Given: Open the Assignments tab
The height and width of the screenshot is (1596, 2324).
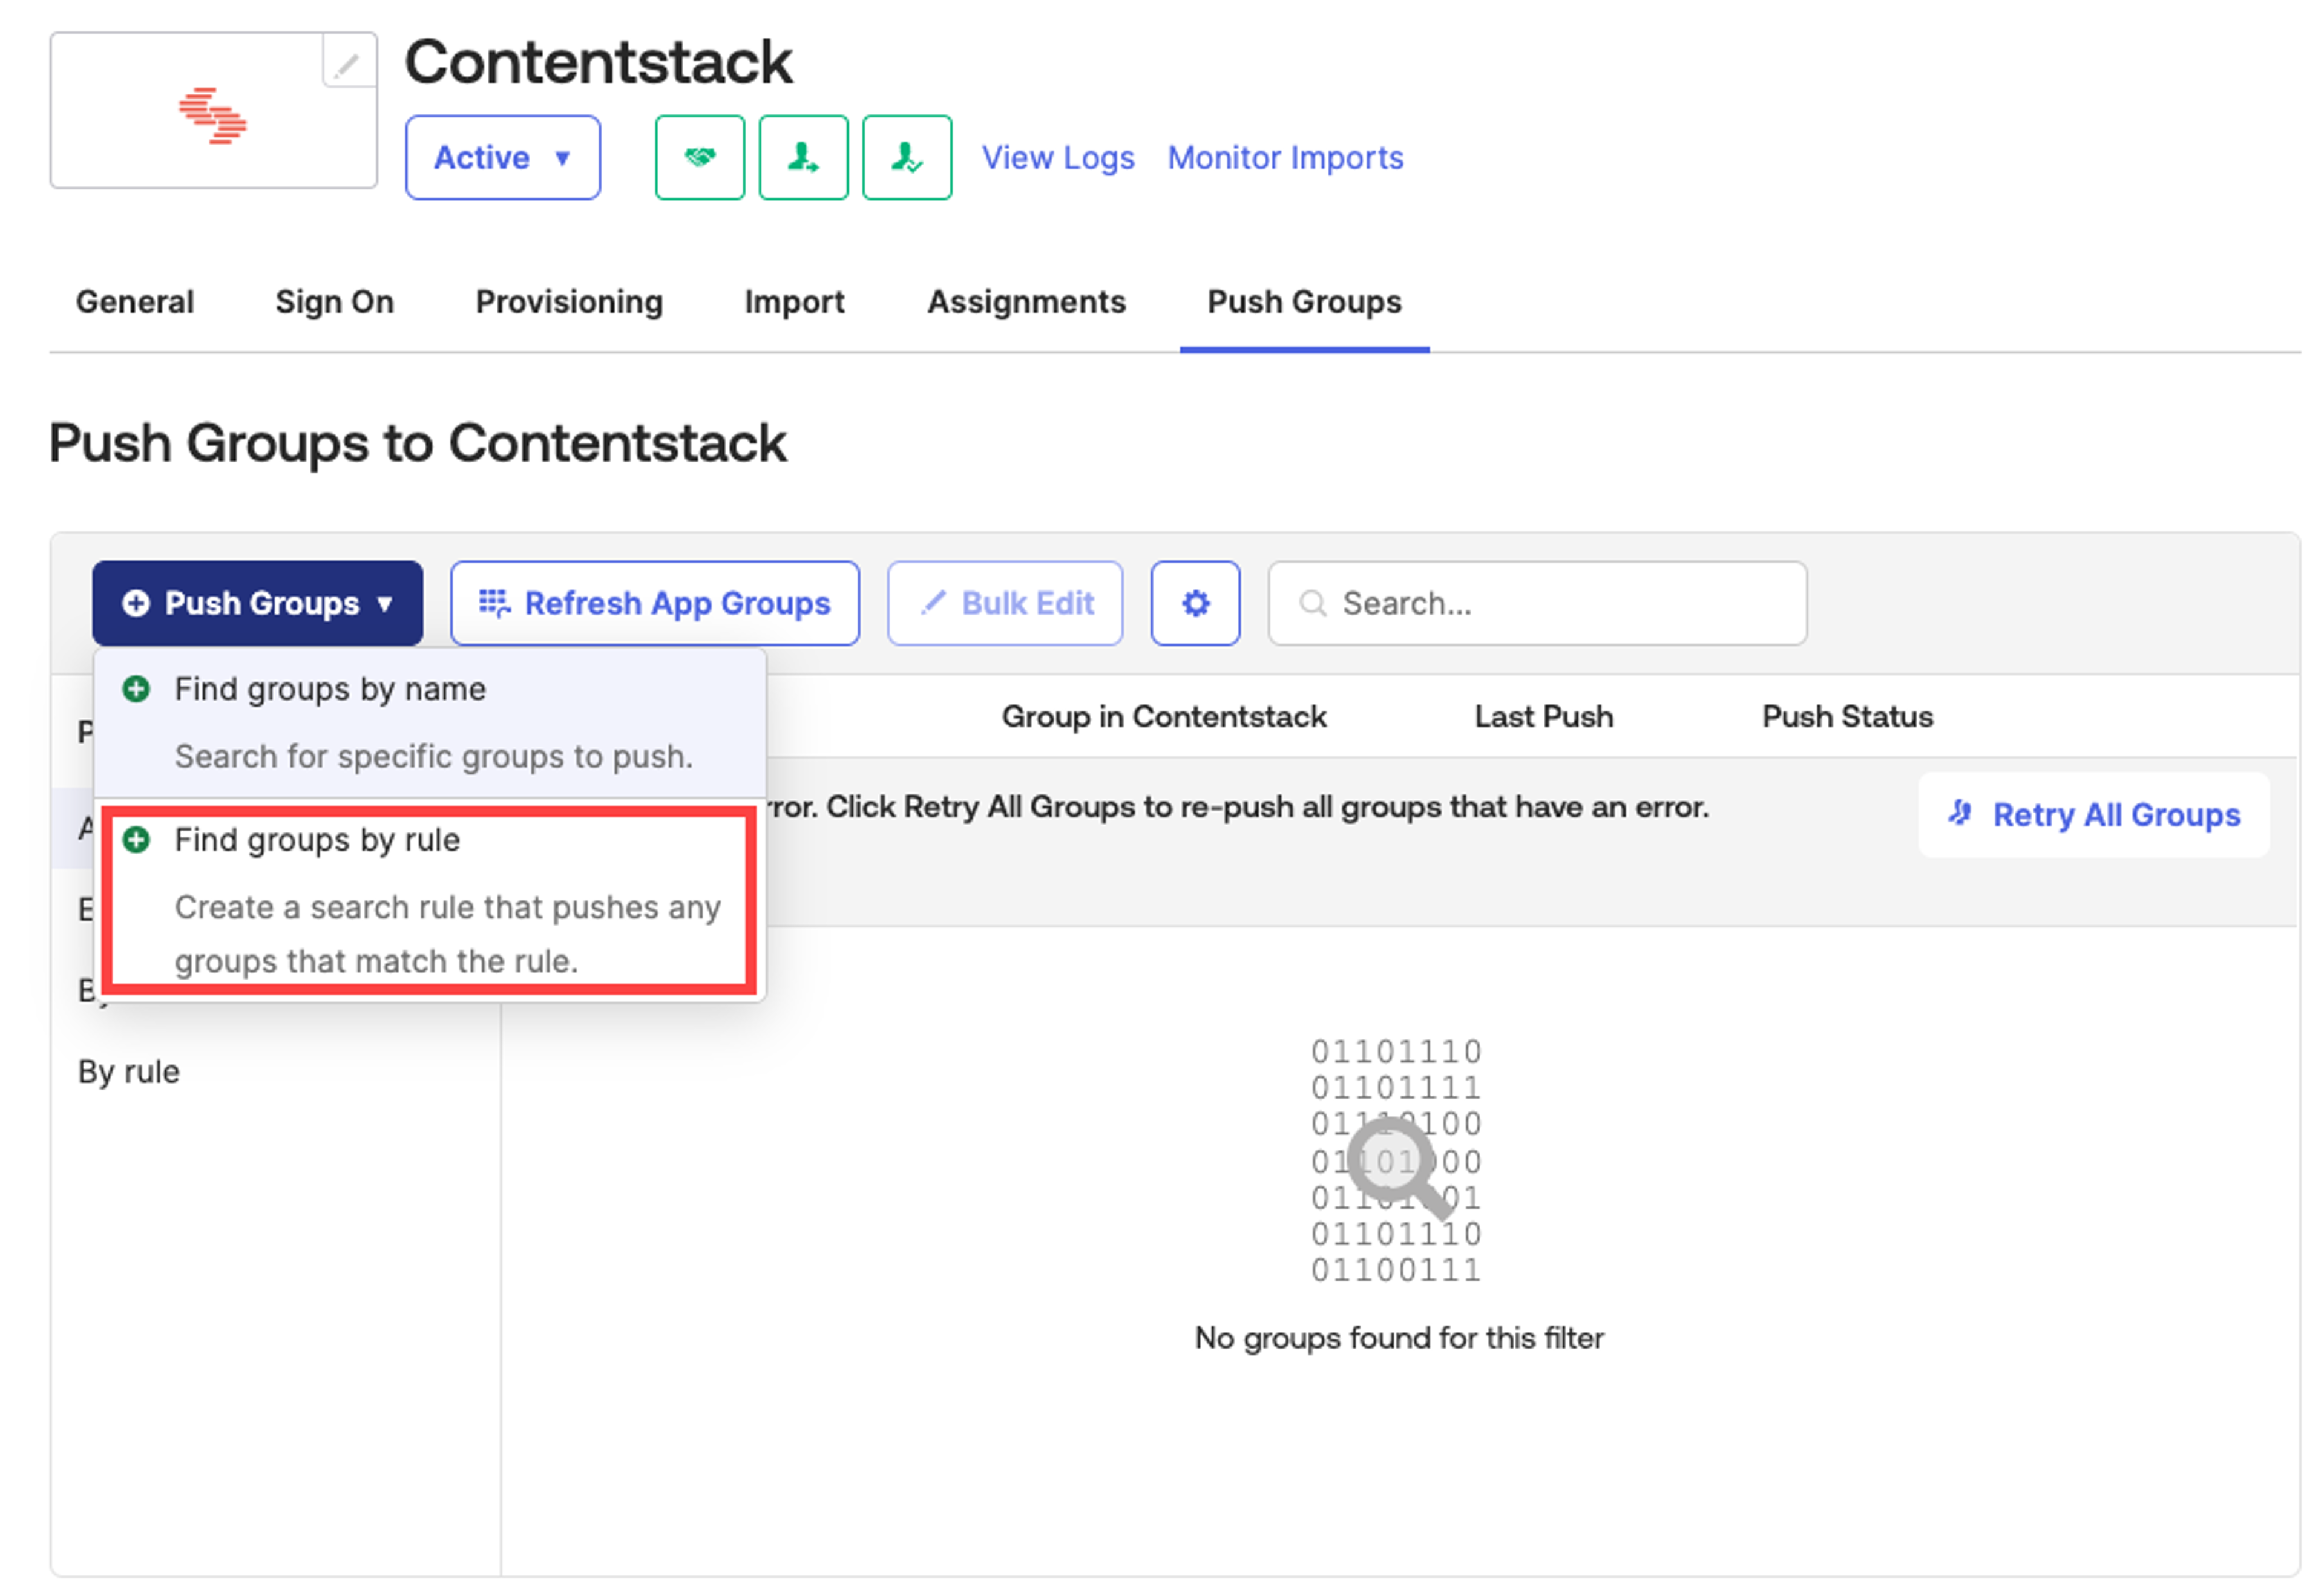Looking at the screenshot, I should (x=1026, y=302).
